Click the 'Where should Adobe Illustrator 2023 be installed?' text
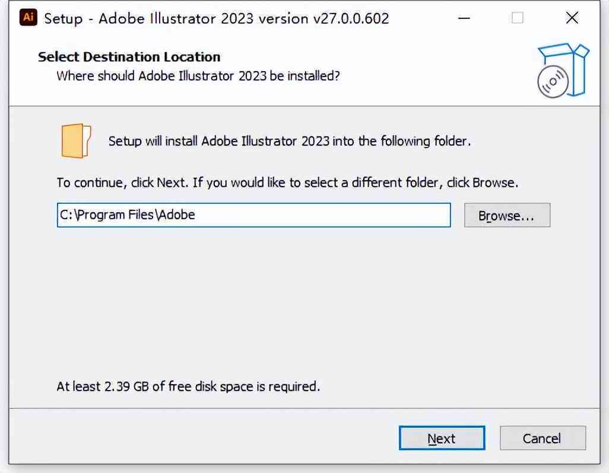This screenshot has width=609, height=473. click(x=198, y=76)
